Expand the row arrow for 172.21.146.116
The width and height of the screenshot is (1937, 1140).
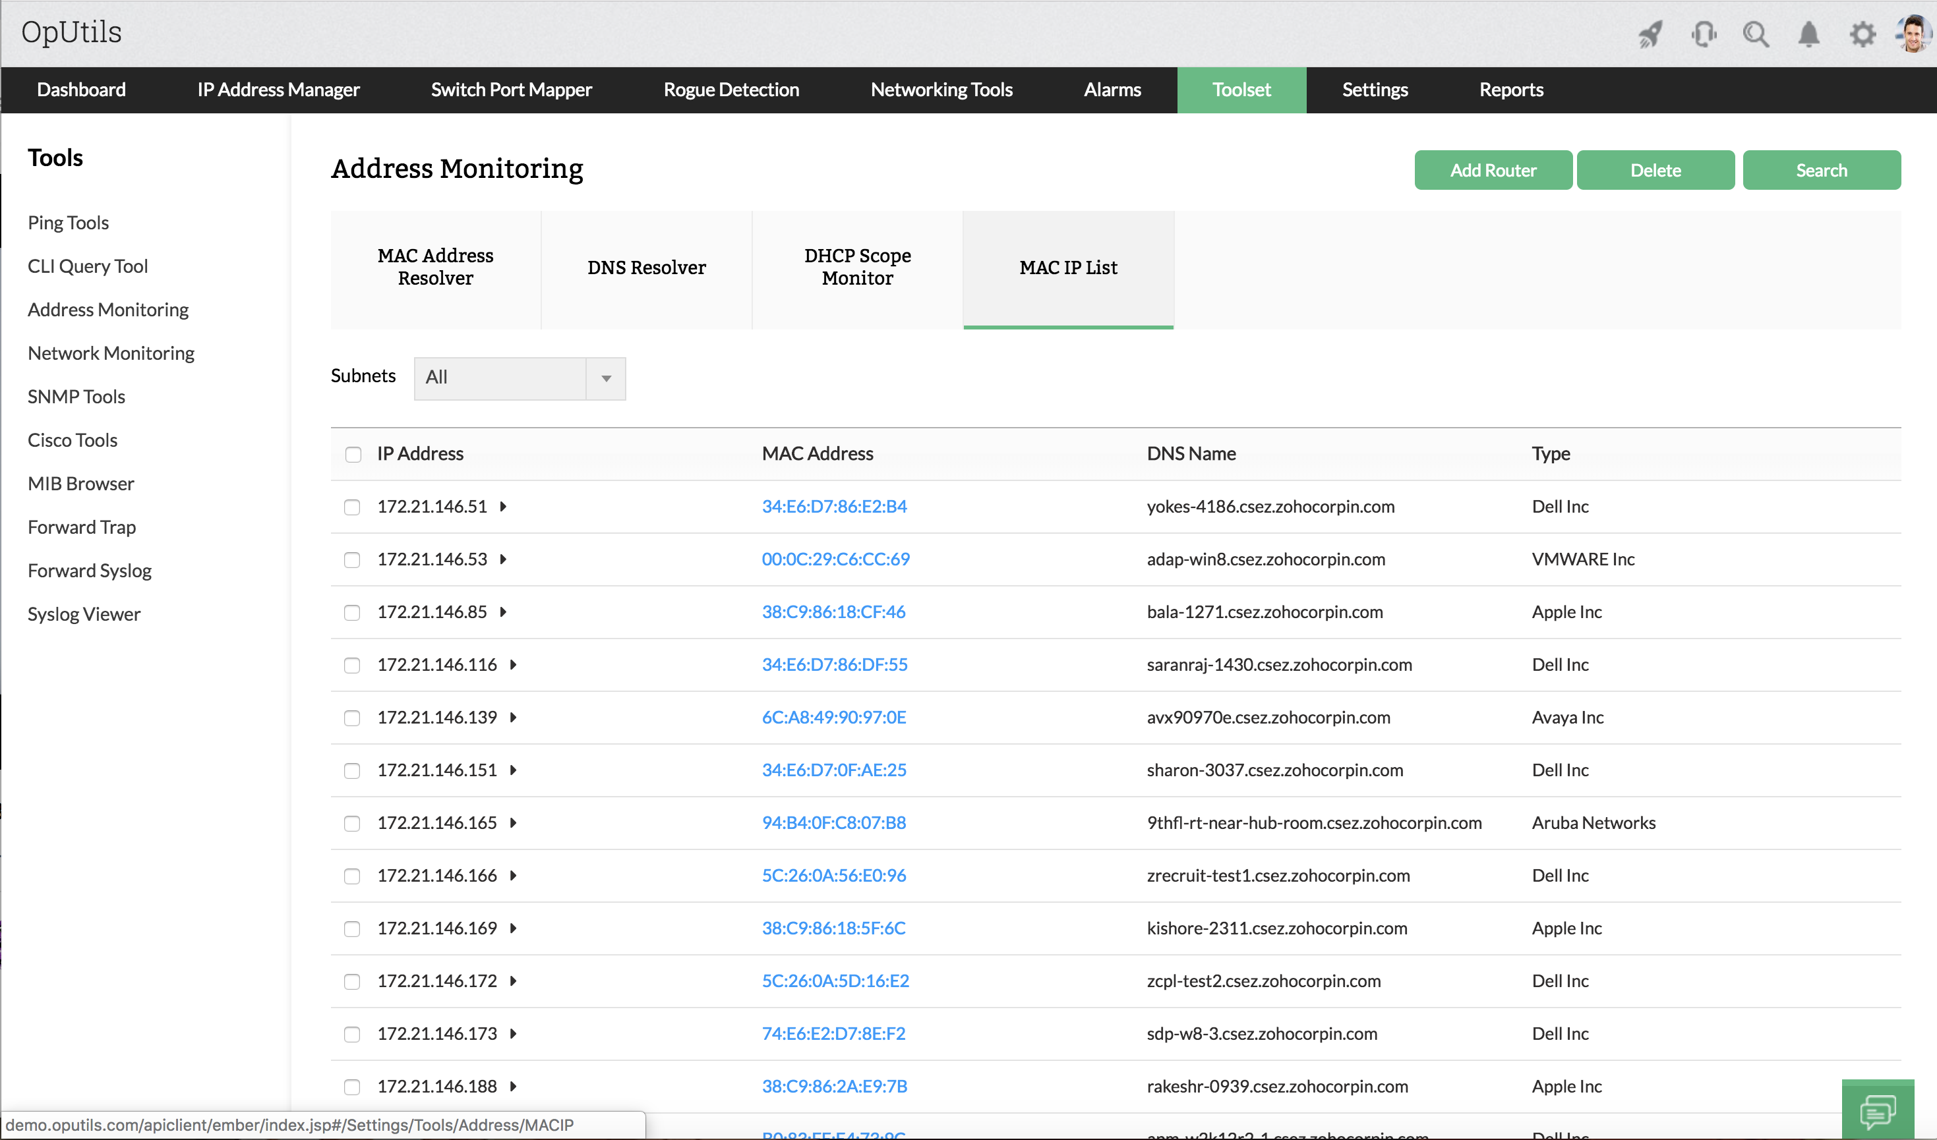(x=514, y=666)
